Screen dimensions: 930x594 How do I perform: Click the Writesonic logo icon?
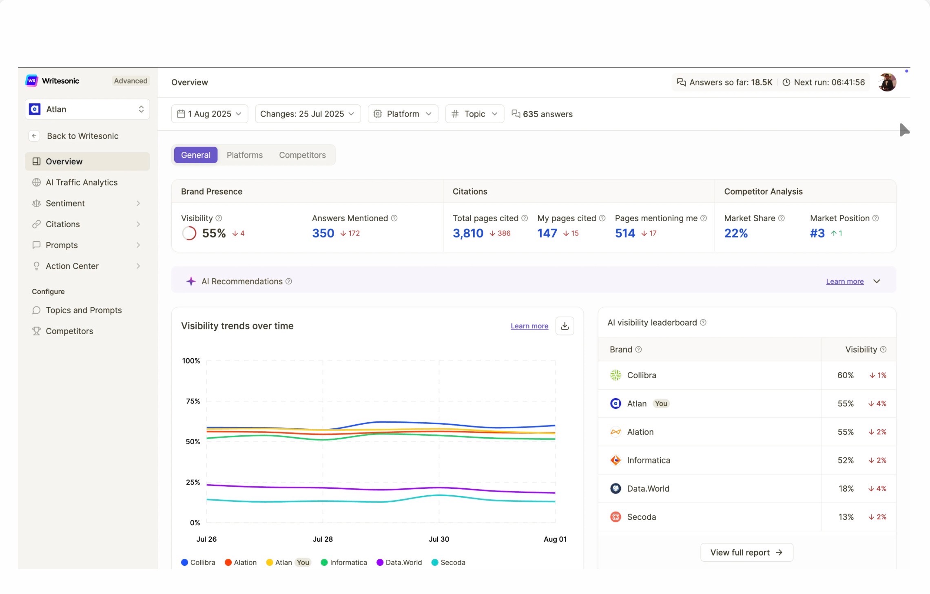[31, 81]
